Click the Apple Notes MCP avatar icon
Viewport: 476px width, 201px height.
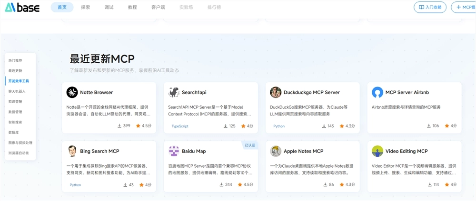click(276, 151)
